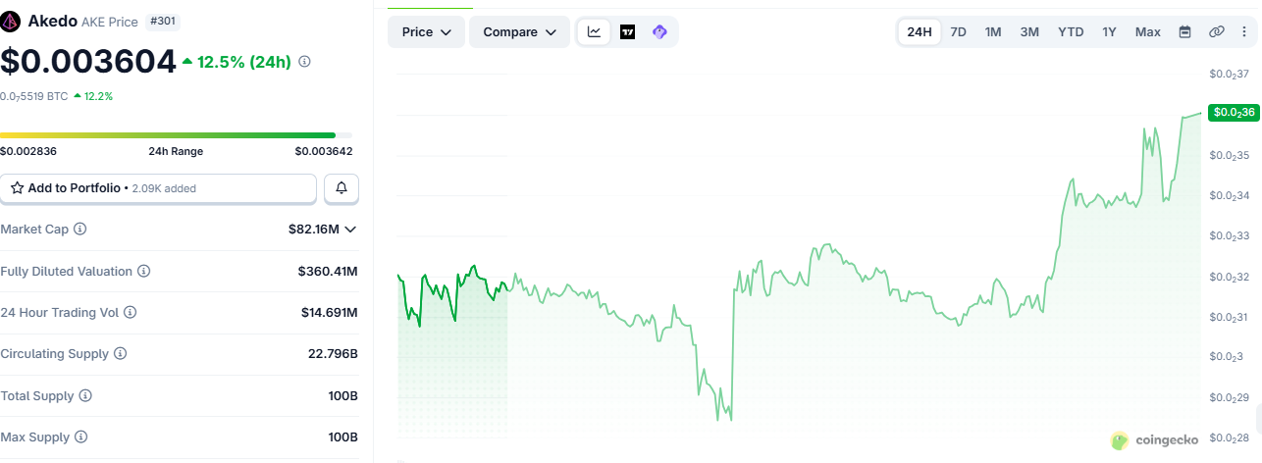Click the bell price alert button

click(342, 187)
